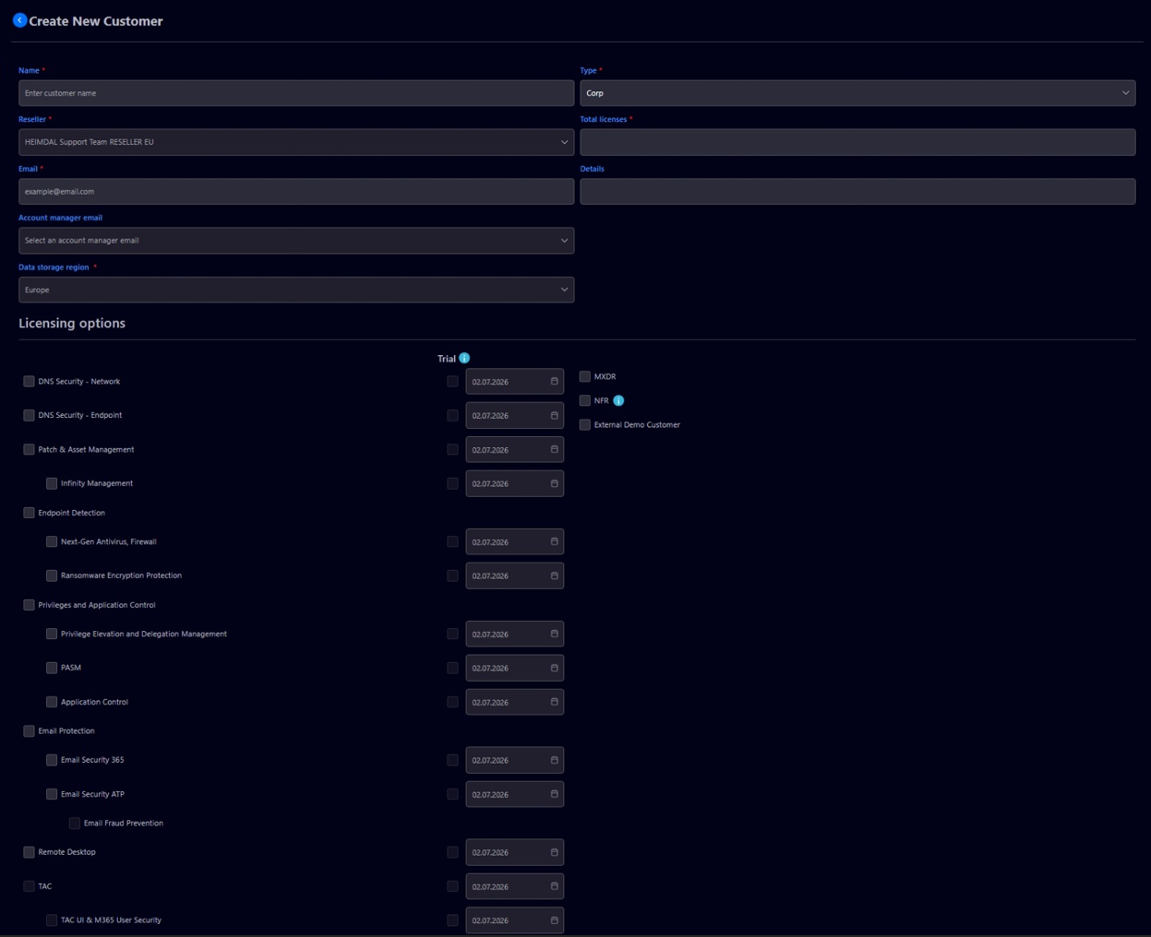Click the Create New Customer title
1151x937 pixels.
[96, 21]
